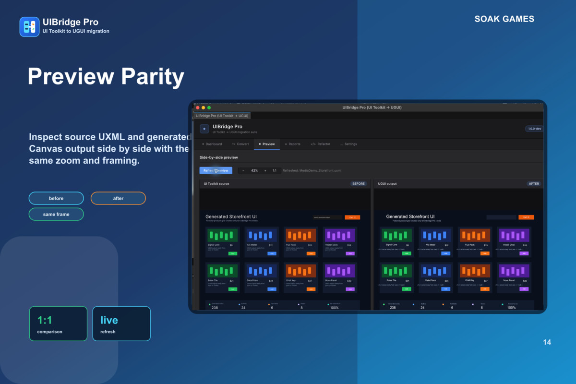Click the Add button for Orbit Key in the UGUI output panel
This screenshot has height=384, width=576.
[x=485, y=289]
